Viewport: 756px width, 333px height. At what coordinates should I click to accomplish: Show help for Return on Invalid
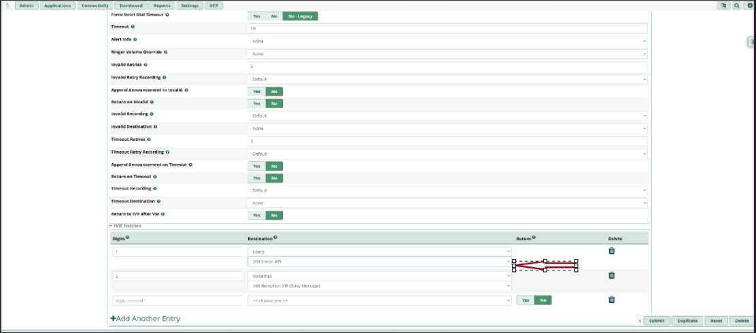click(x=152, y=102)
